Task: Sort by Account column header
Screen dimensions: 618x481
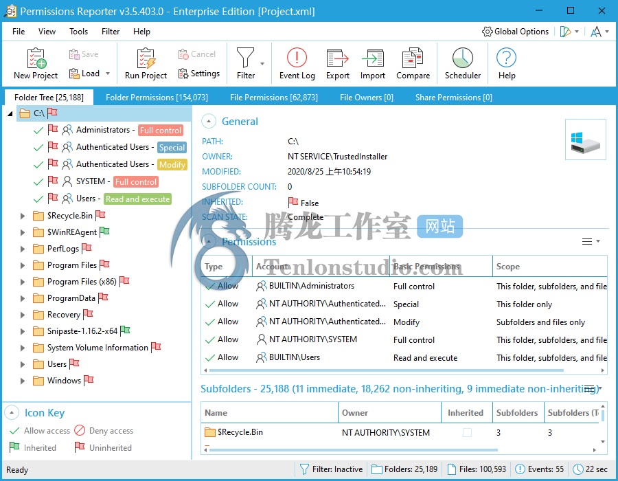Action: tap(321, 267)
